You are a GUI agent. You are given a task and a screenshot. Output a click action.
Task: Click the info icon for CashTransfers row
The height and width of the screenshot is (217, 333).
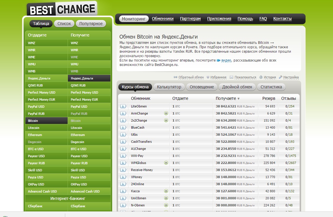(123, 142)
